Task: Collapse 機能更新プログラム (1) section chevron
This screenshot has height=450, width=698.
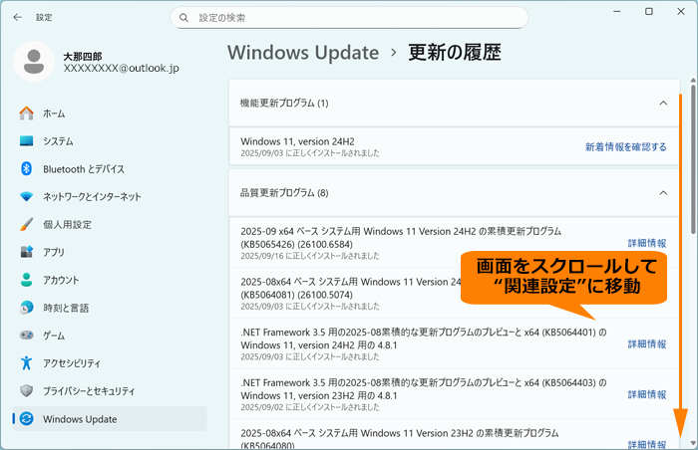Action: pyautogui.click(x=663, y=104)
